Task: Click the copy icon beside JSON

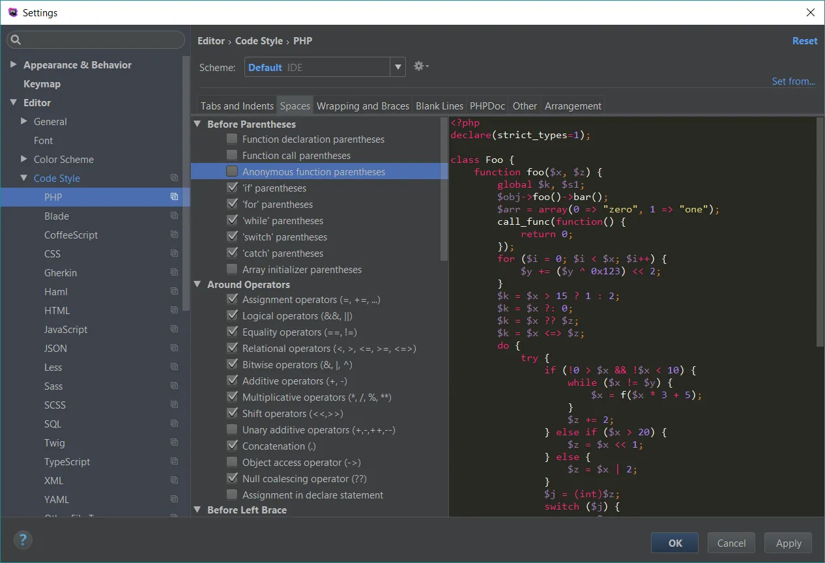Action: click(x=174, y=348)
